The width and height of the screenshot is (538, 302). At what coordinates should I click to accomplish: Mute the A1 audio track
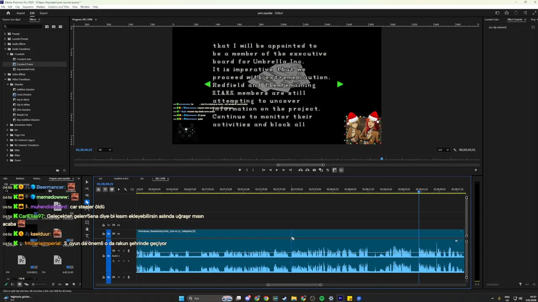119,251
